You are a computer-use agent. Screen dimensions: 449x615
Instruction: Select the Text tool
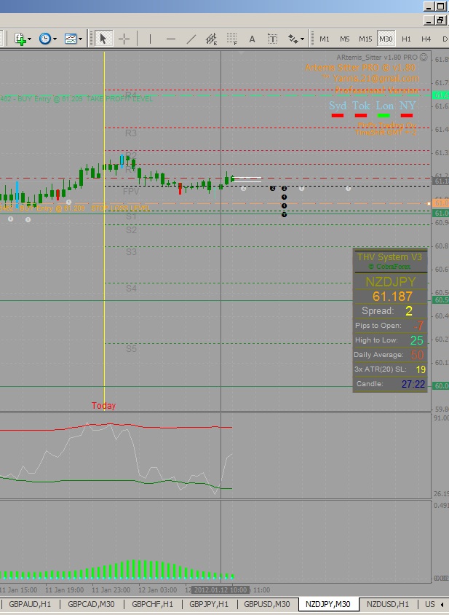(x=252, y=39)
